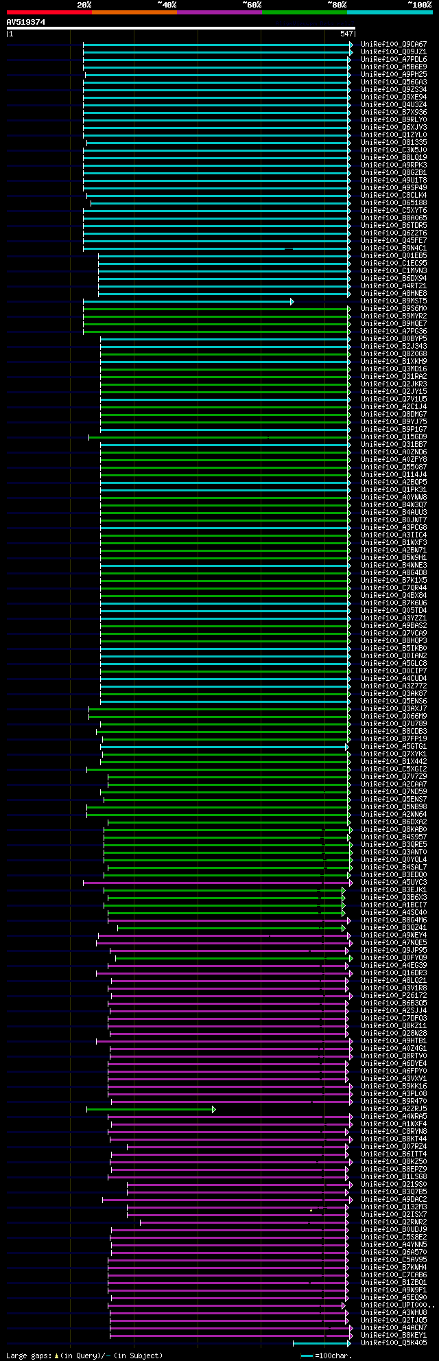This screenshot has width=439, height=1361.
Task: Open hit UniRef100_B5IKB0
Action: (x=394, y=649)
